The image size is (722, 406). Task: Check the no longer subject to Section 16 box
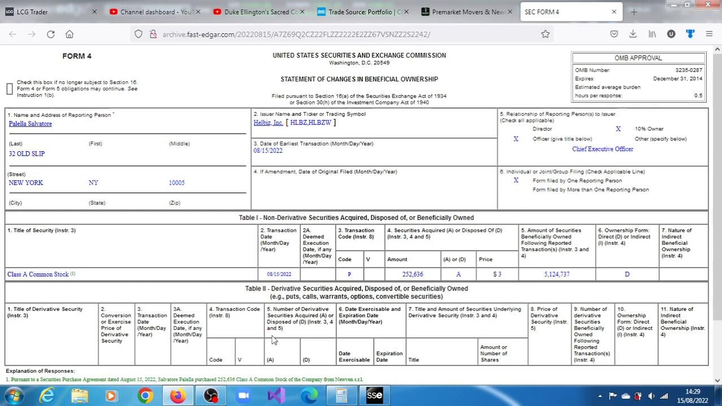tap(10, 89)
